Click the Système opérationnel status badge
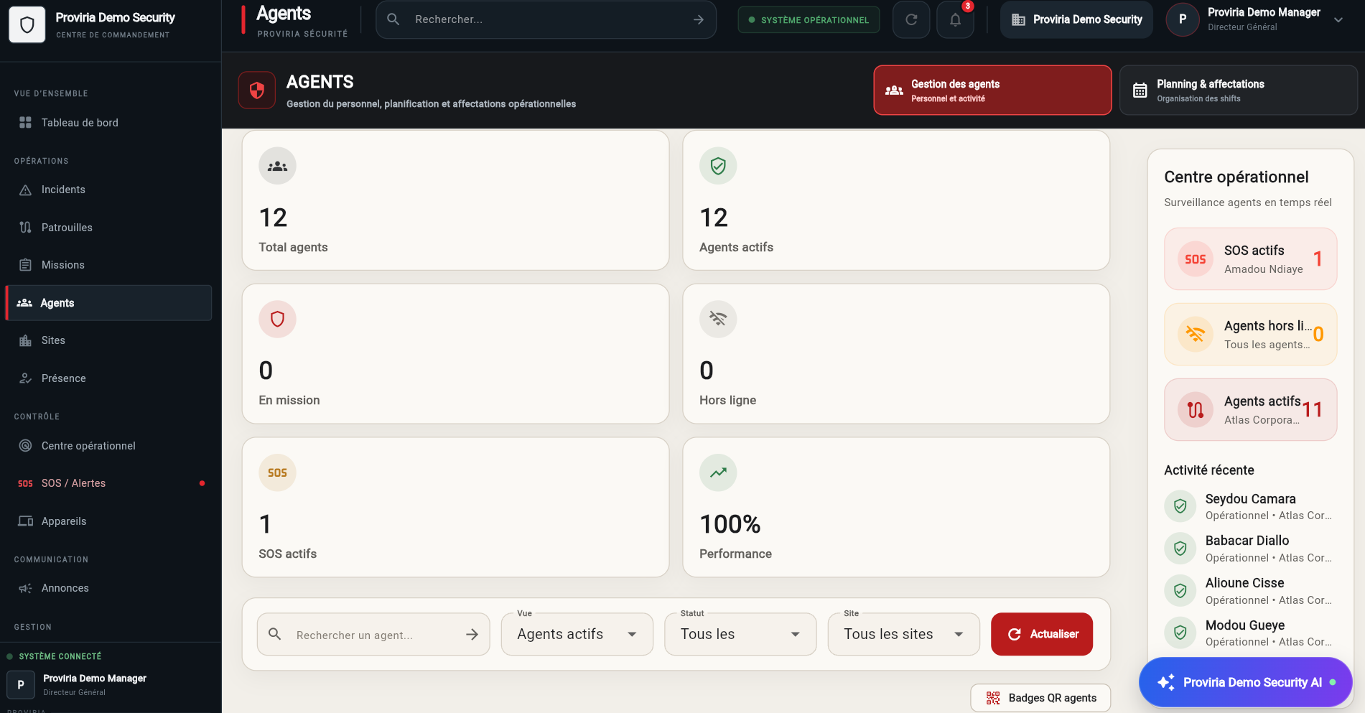The height and width of the screenshot is (713, 1365). tap(809, 20)
